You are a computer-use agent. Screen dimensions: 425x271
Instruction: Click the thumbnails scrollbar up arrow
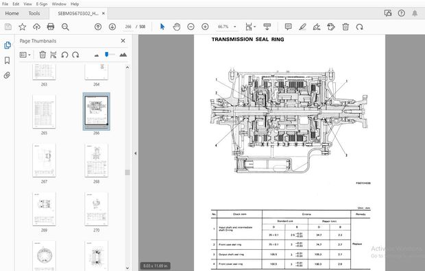coord(127,67)
